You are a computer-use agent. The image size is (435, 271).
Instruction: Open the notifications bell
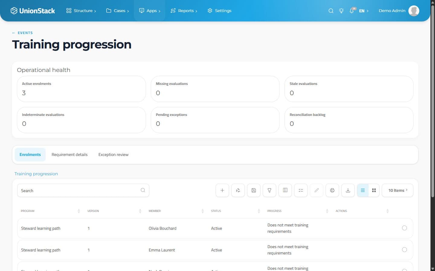(352, 11)
